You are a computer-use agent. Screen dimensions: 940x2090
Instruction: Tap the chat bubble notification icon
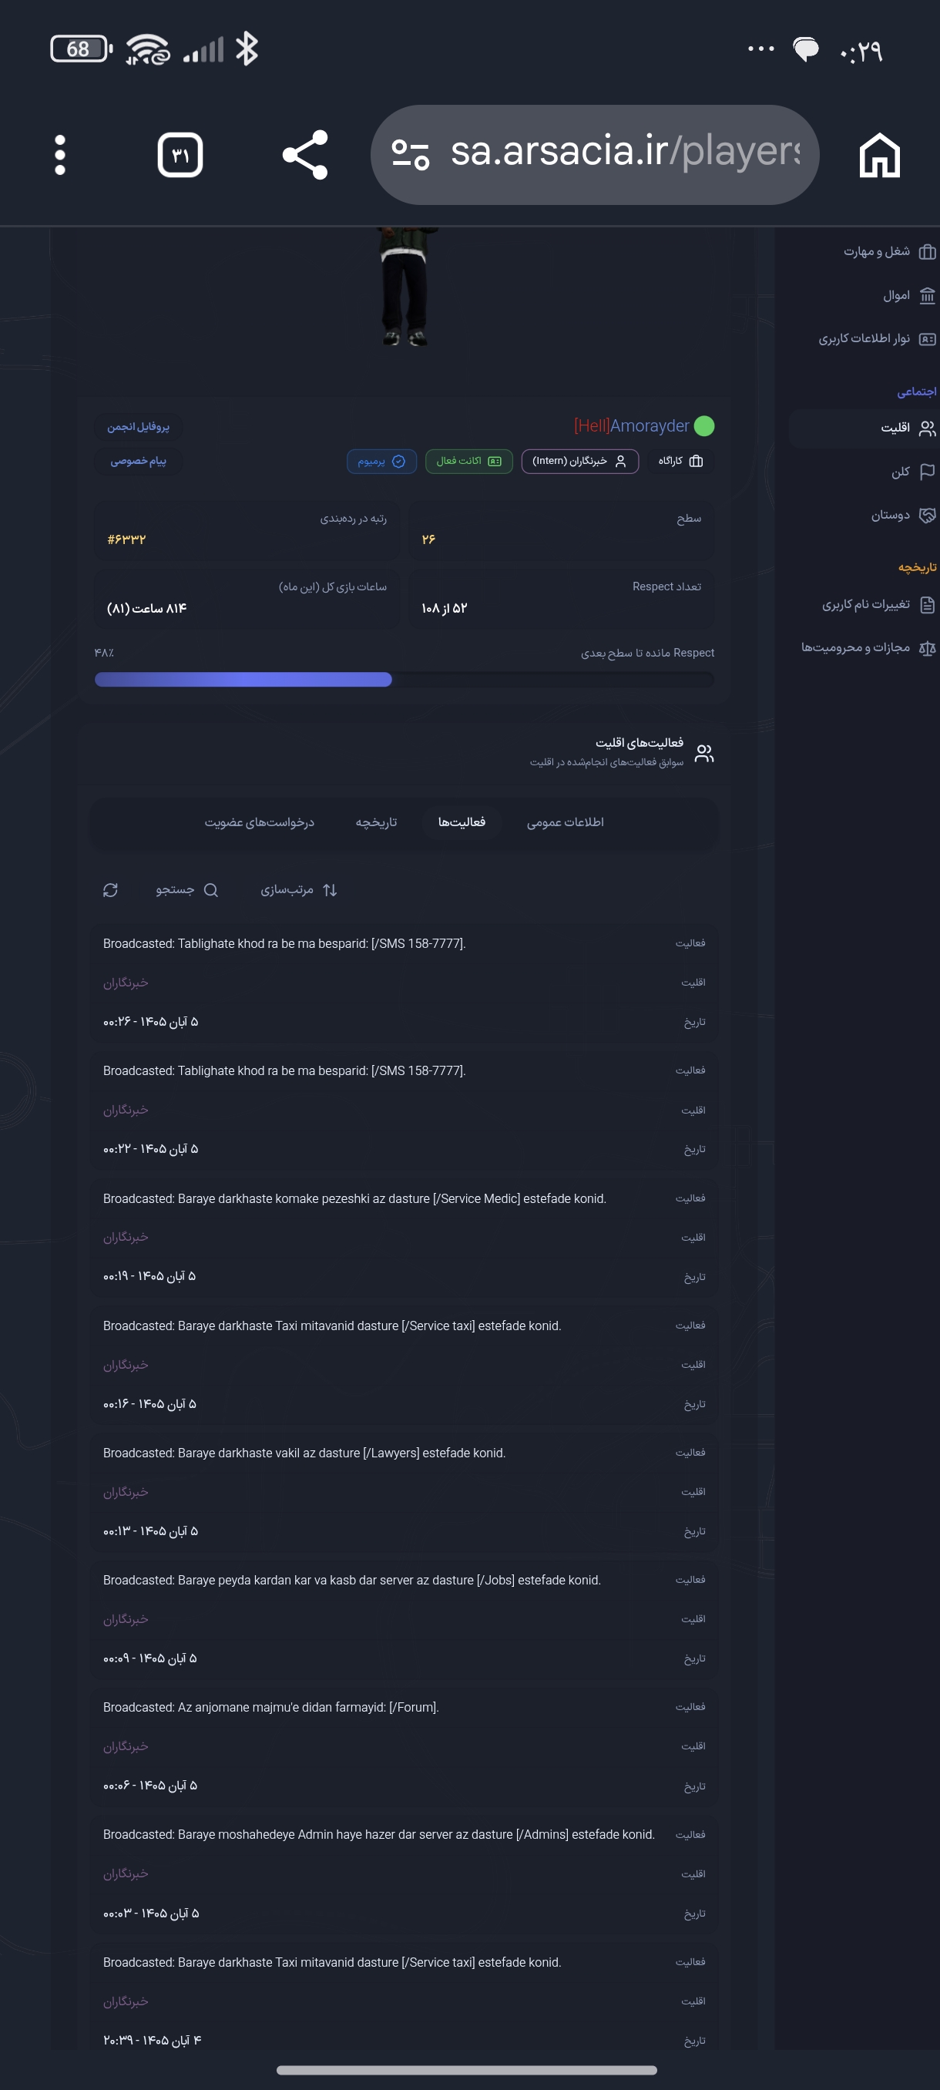point(805,49)
